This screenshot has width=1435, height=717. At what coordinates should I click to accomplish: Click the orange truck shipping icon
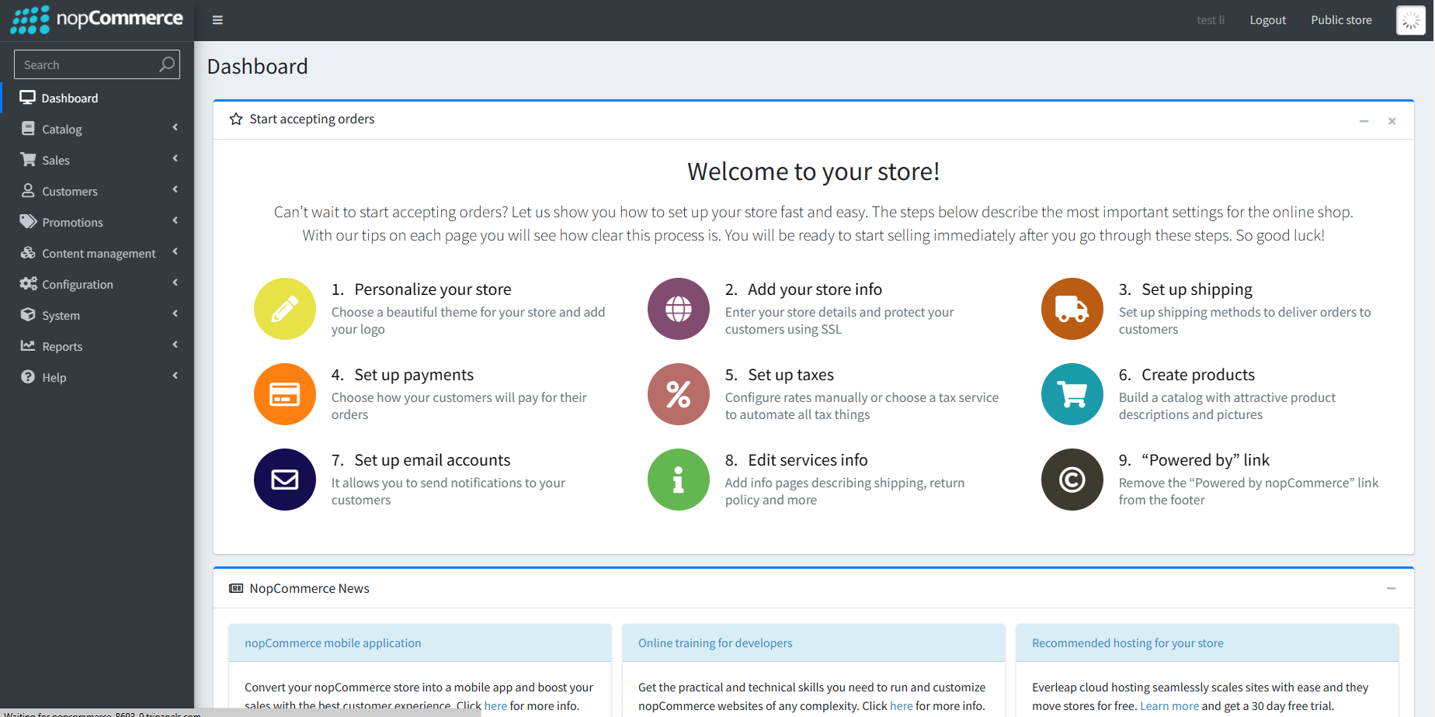[x=1072, y=309]
